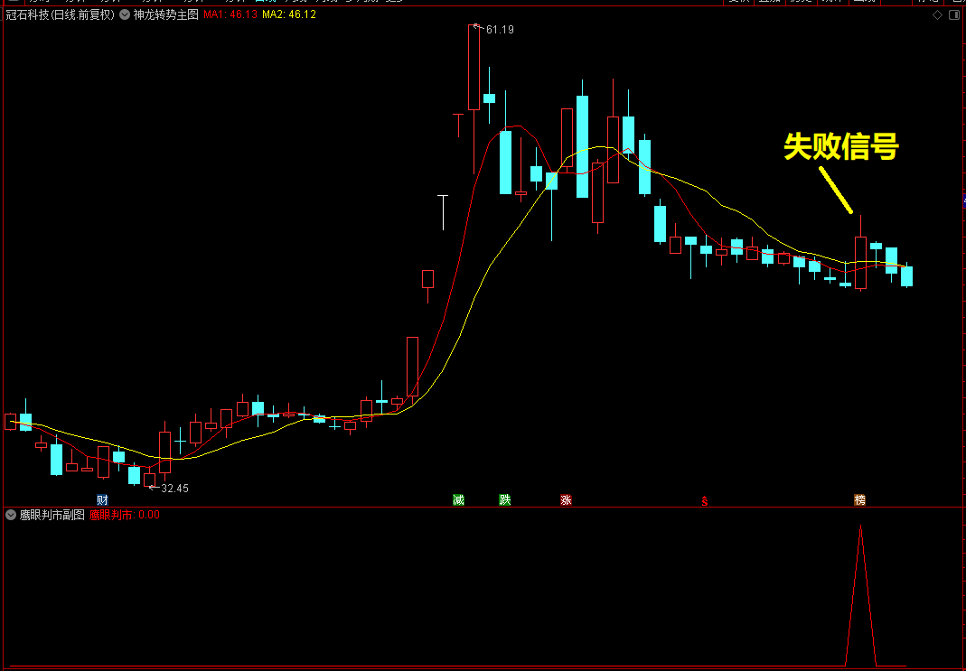Open the dropdown arrow beside 神龙转势主图
This screenshot has width=966, height=671.
[x=125, y=14]
